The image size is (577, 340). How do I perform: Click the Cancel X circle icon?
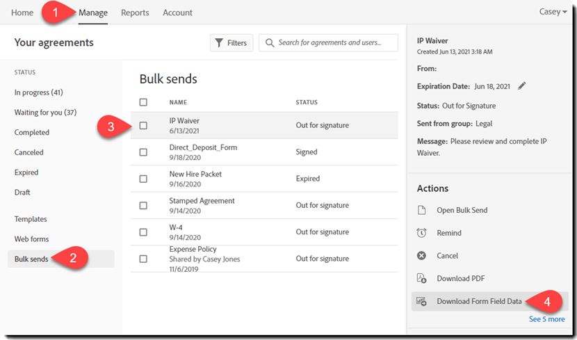tap(421, 256)
